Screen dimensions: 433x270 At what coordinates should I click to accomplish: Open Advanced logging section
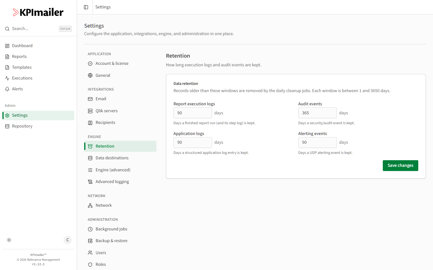[x=120, y=182]
